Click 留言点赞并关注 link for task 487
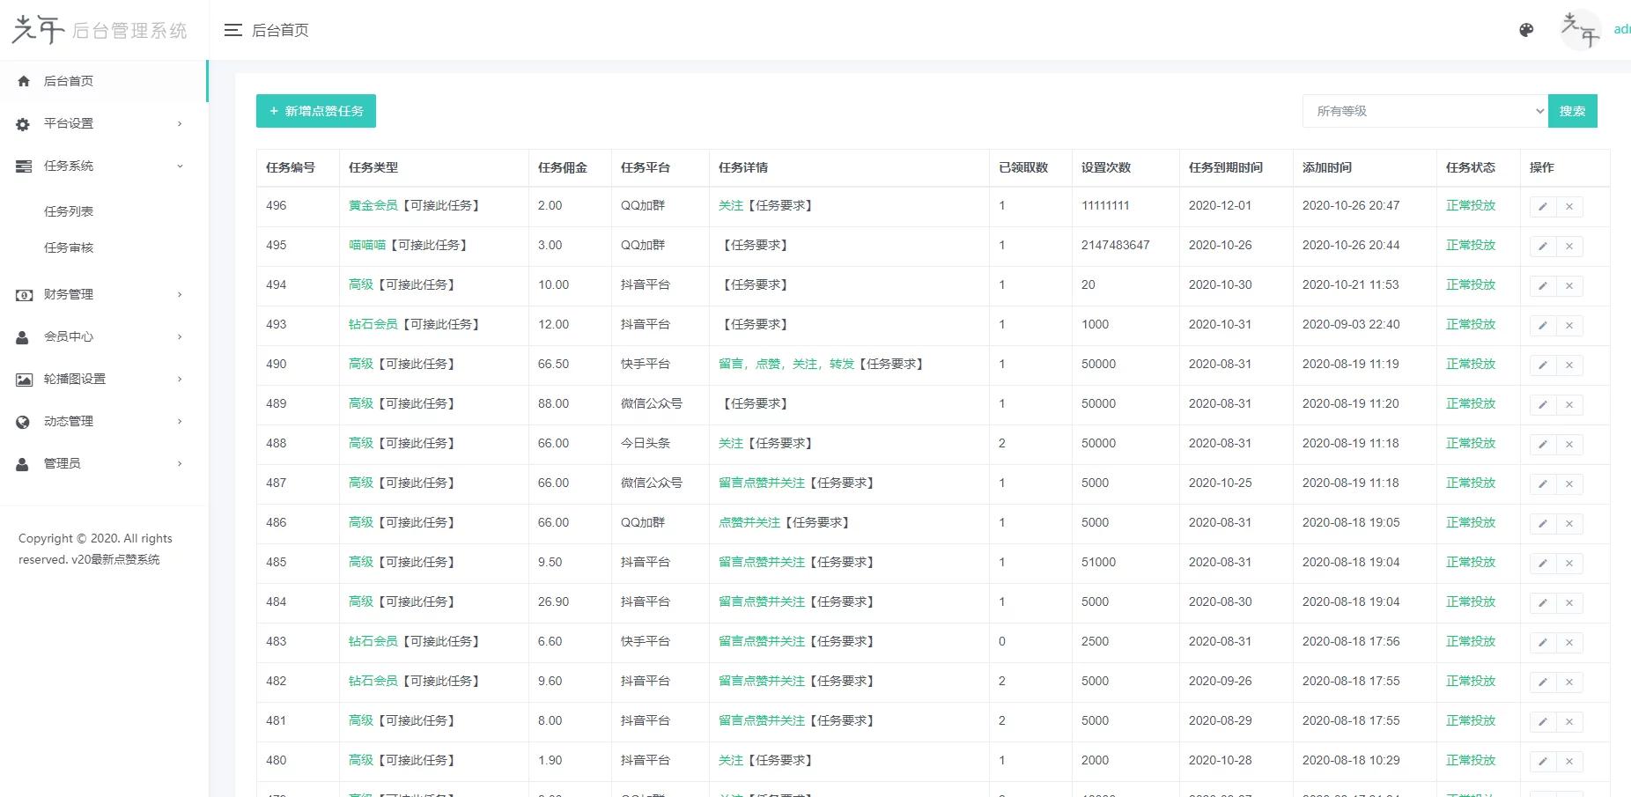The image size is (1631, 797). (762, 483)
